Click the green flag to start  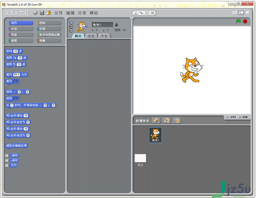pyautogui.click(x=239, y=21)
